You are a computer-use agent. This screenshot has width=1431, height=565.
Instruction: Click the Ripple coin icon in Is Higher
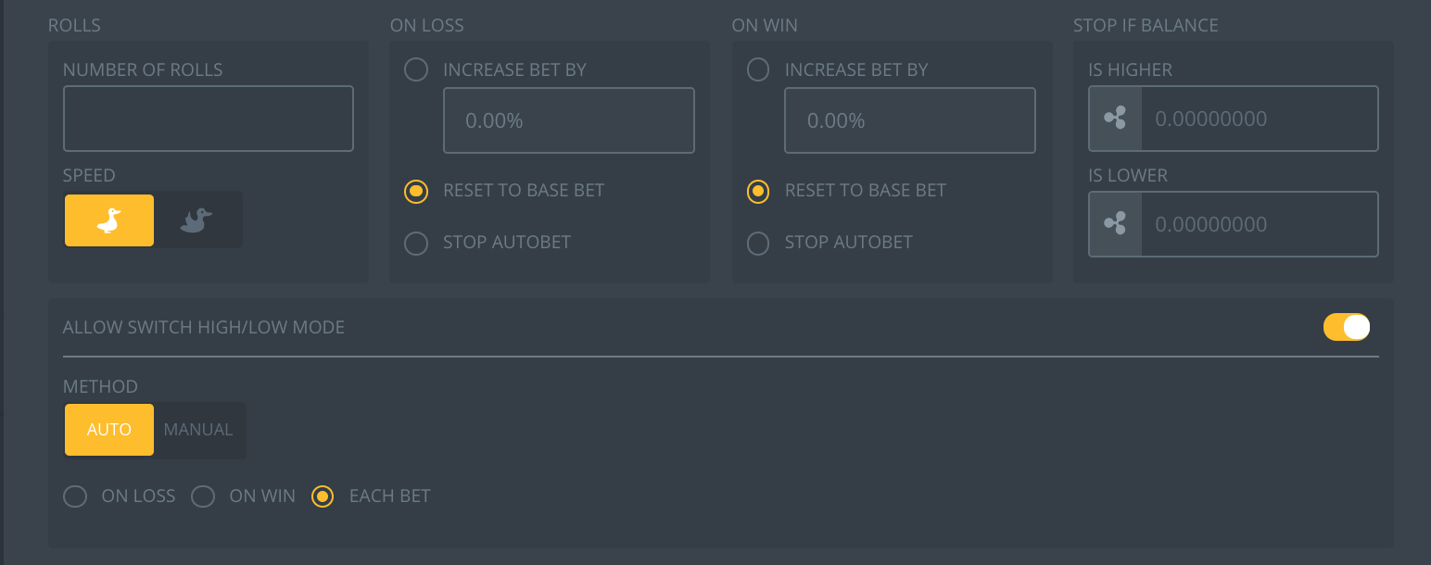(x=1115, y=119)
